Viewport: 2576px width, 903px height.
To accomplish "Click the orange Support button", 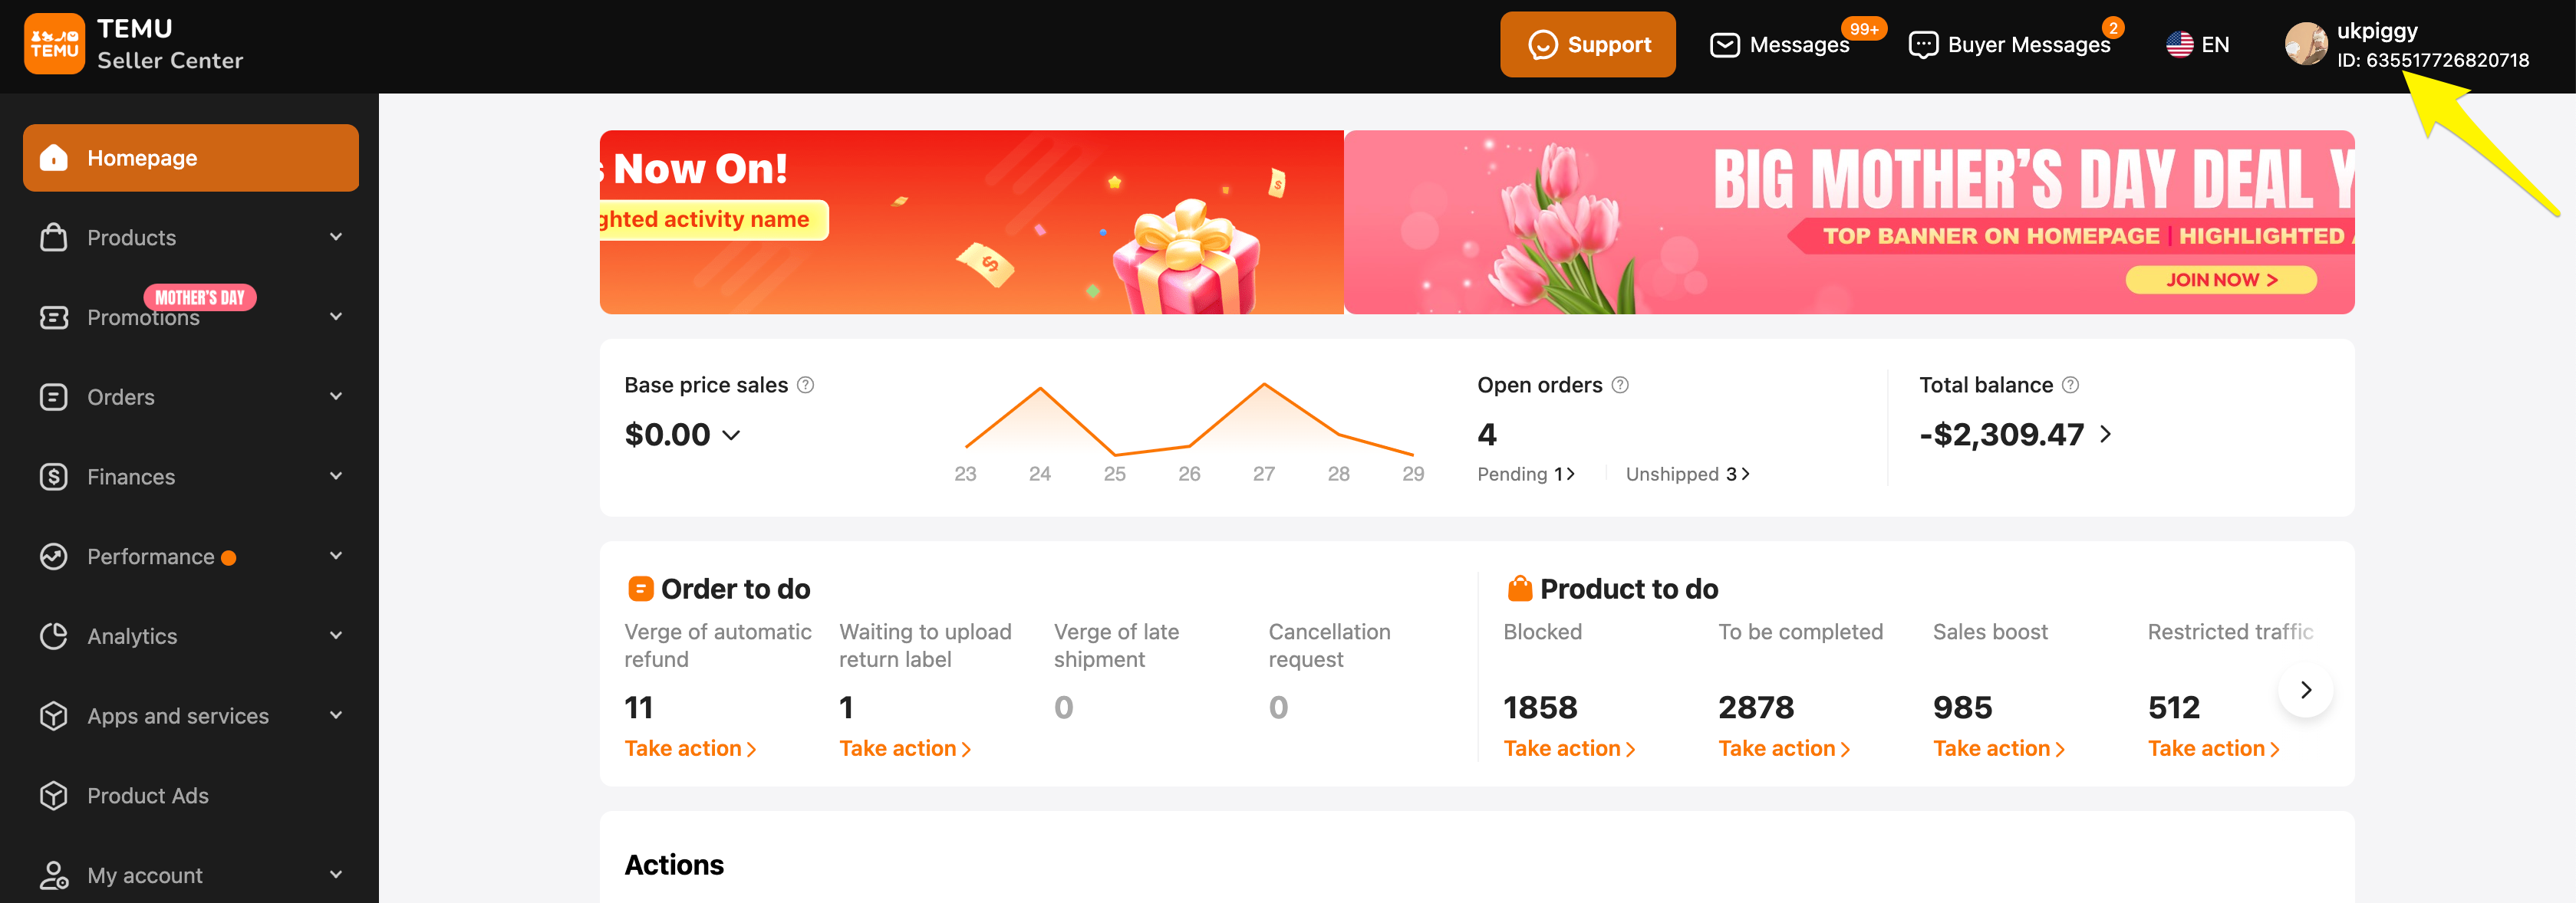I will tap(1587, 45).
